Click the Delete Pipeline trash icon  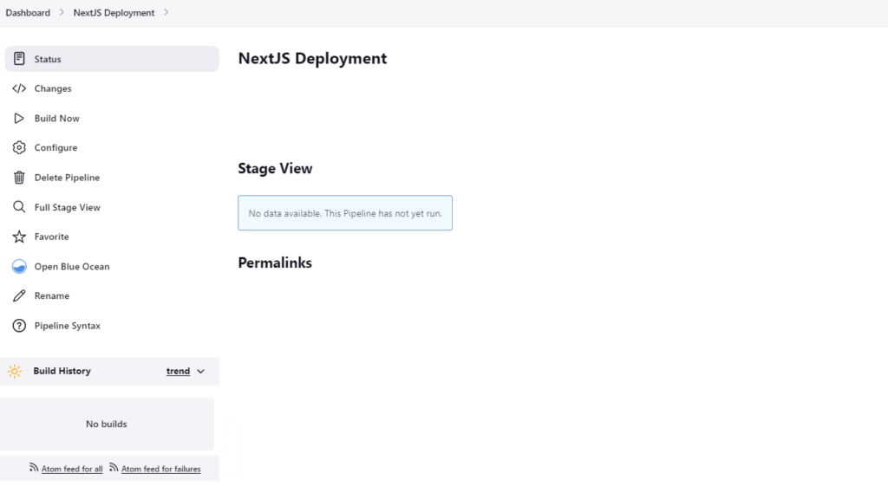click(x=19, y=178)
